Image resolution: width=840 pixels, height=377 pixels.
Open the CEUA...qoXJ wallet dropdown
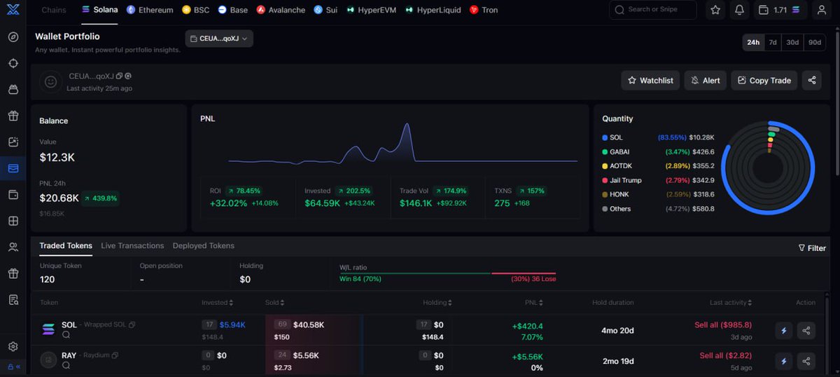[219, 39]
